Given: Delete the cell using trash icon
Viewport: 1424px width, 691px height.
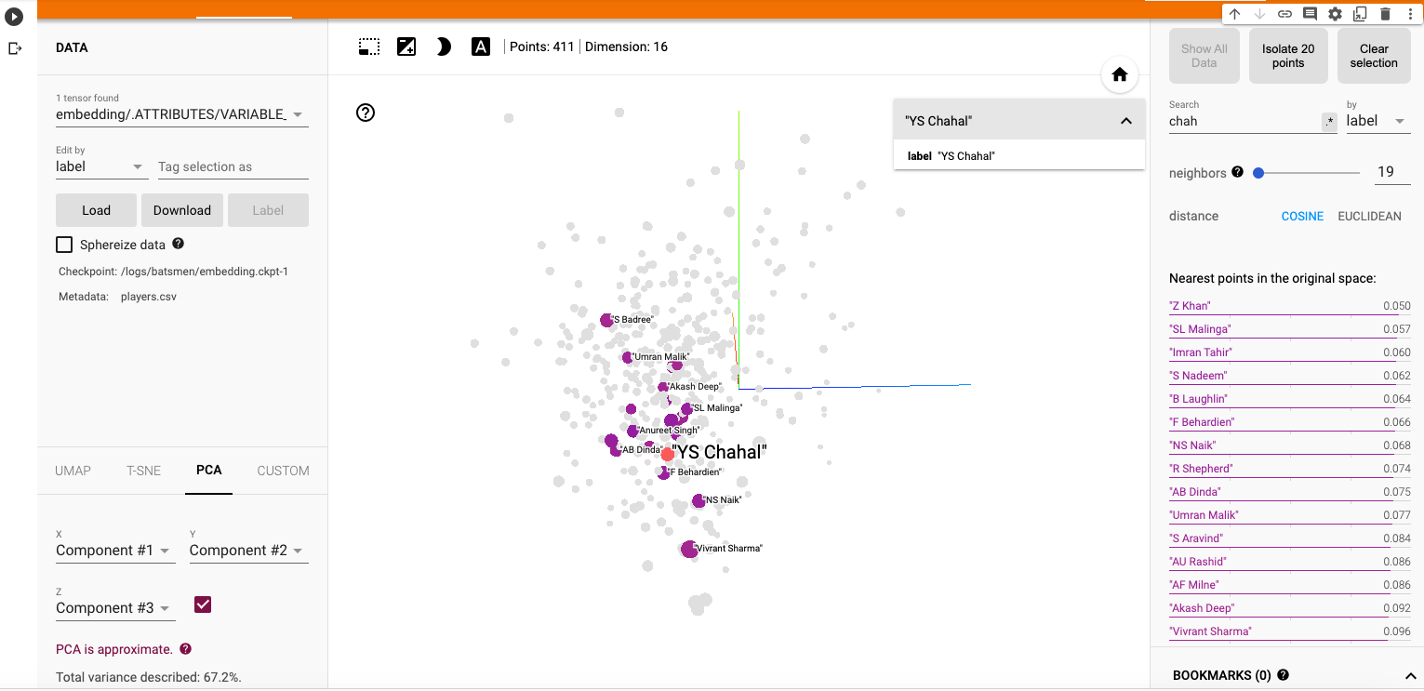Looking at the screenshot, I should 1385,14.
